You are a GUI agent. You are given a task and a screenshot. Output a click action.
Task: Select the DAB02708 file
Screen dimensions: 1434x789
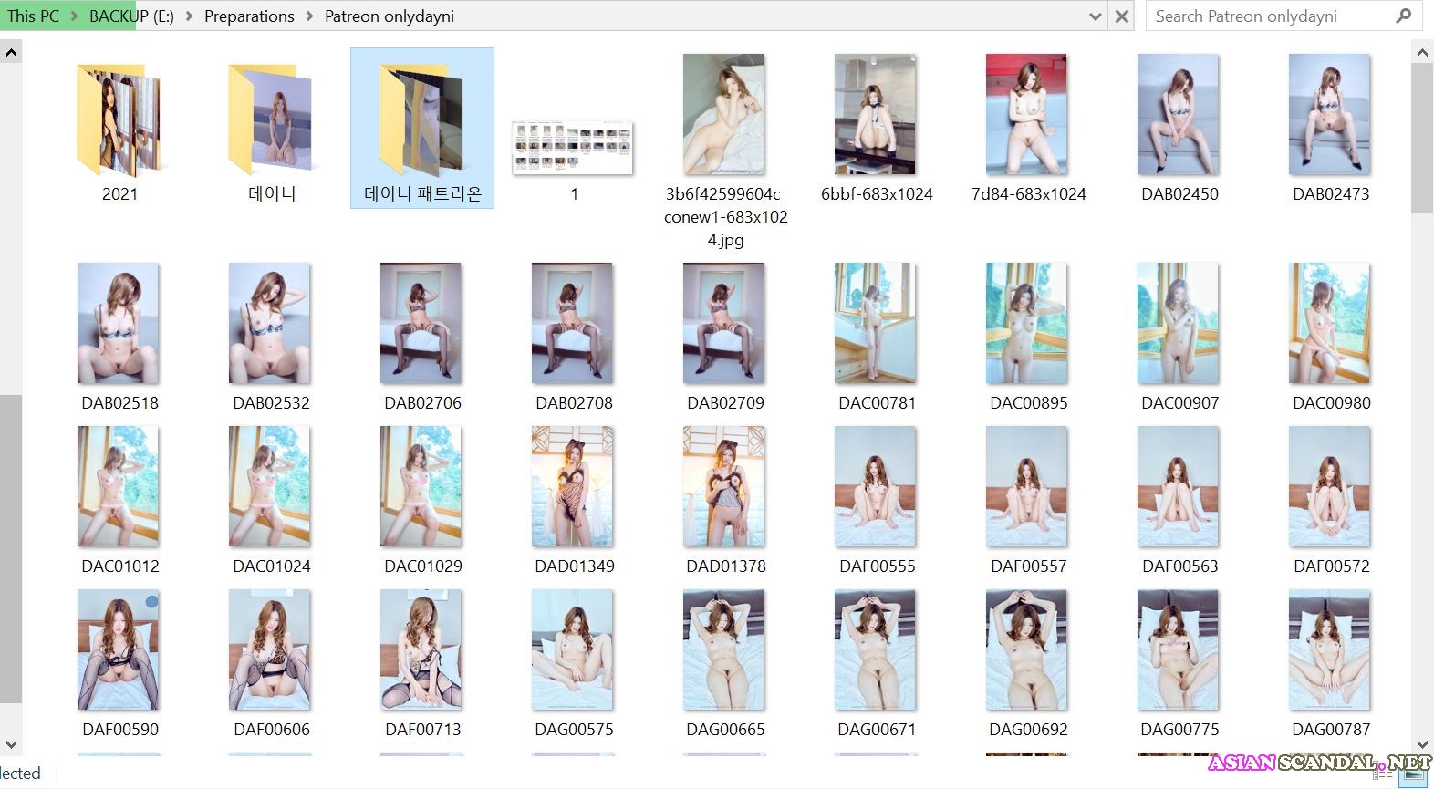[x=574, y=337]
